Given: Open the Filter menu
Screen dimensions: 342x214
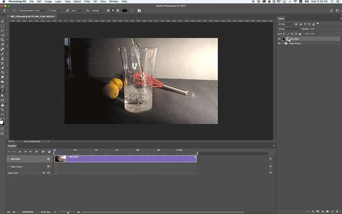Looking at the screenshot, I should [x=87, y=1].
